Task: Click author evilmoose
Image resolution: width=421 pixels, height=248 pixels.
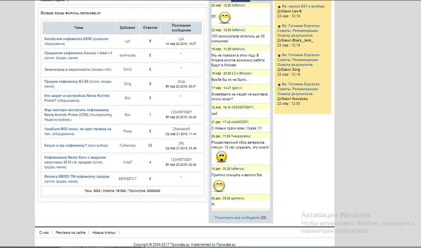Action: (x=127, y=55)
